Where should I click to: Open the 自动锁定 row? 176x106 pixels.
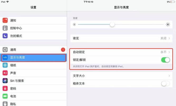coord(121,52)
